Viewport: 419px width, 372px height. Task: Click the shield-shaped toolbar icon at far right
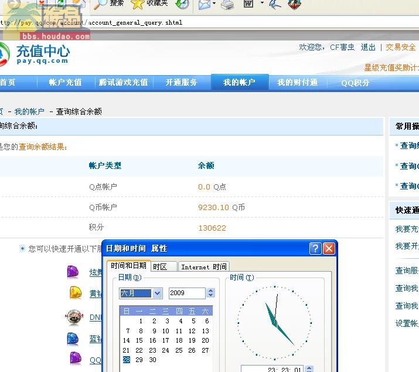coord(294,4)
